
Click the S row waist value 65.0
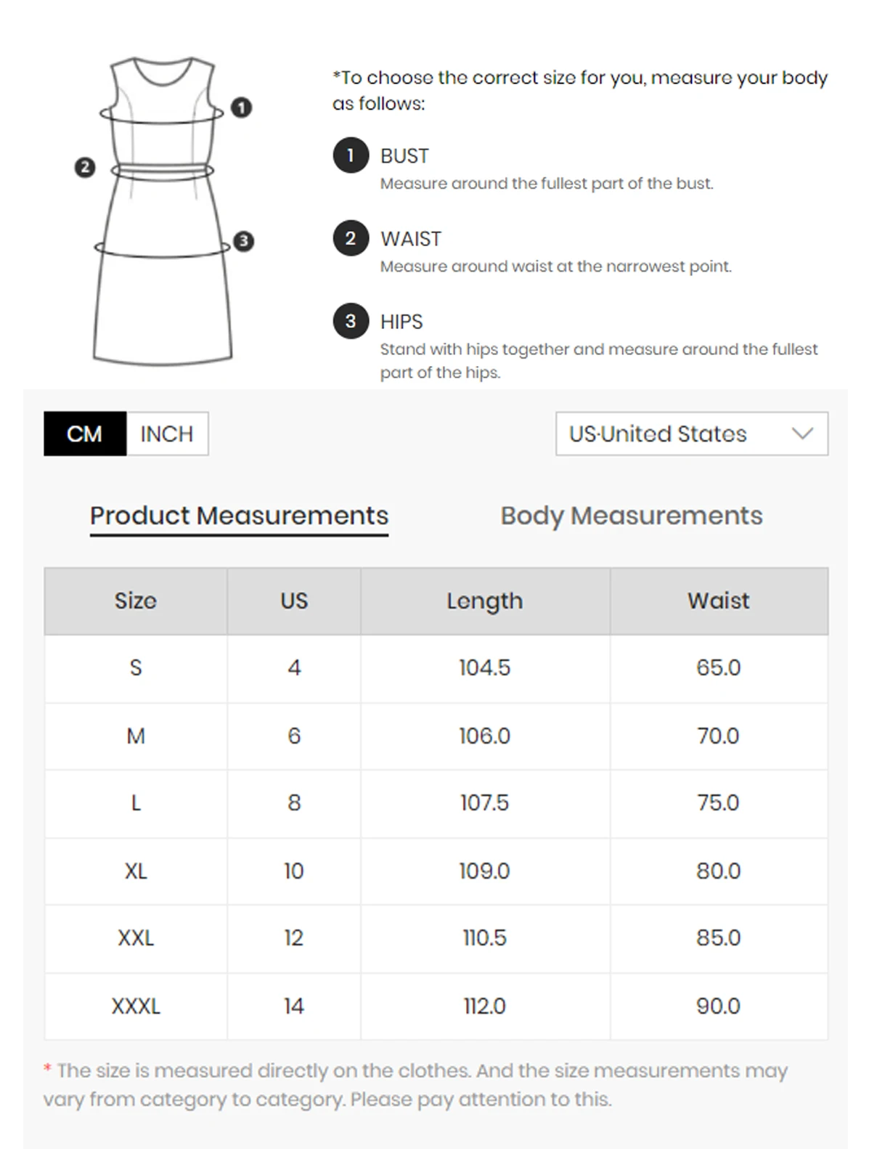click(x=718, y=668)
